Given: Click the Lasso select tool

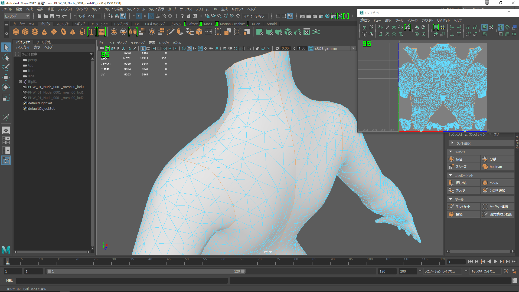Looking at the screenshot, I should (6, 57).
